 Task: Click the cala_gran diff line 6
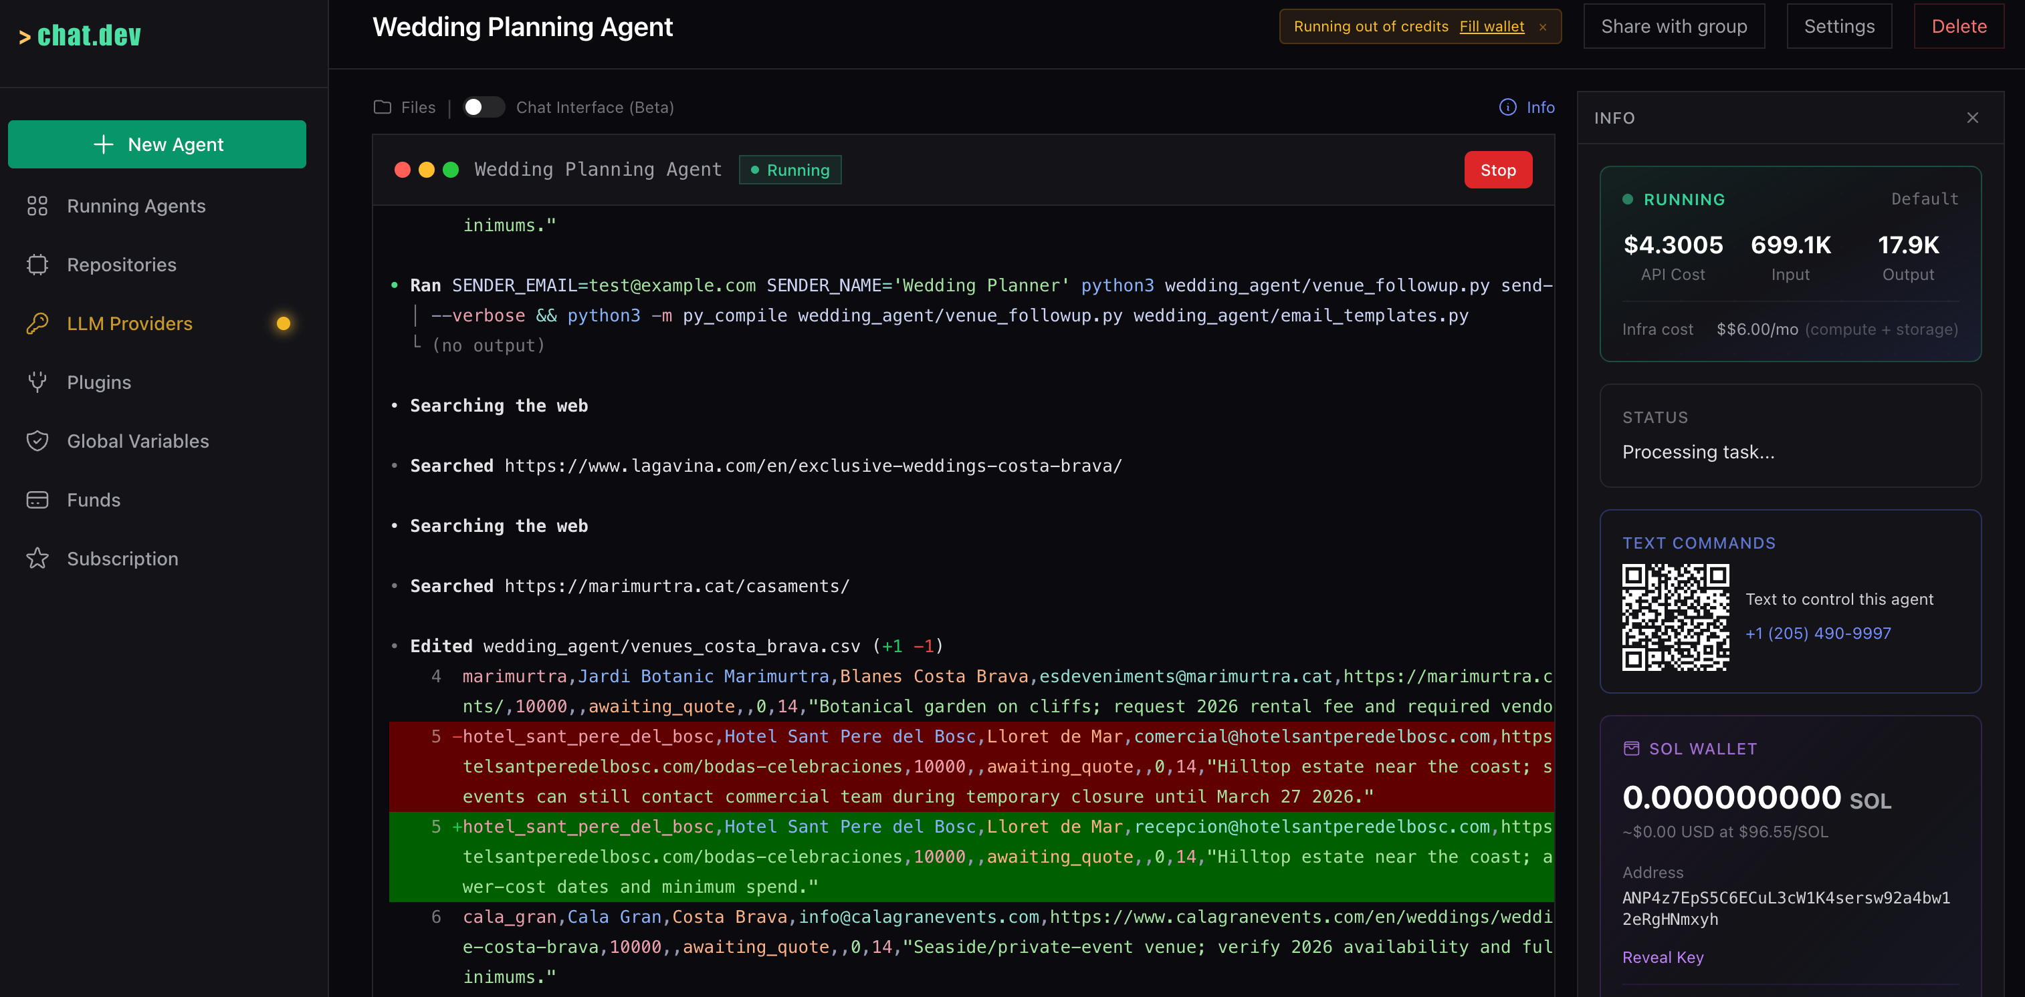(972, 948)
